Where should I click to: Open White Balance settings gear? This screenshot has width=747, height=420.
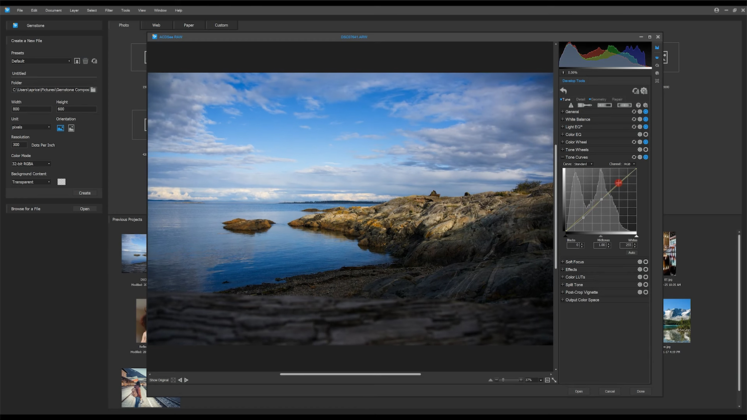point(640,119)
